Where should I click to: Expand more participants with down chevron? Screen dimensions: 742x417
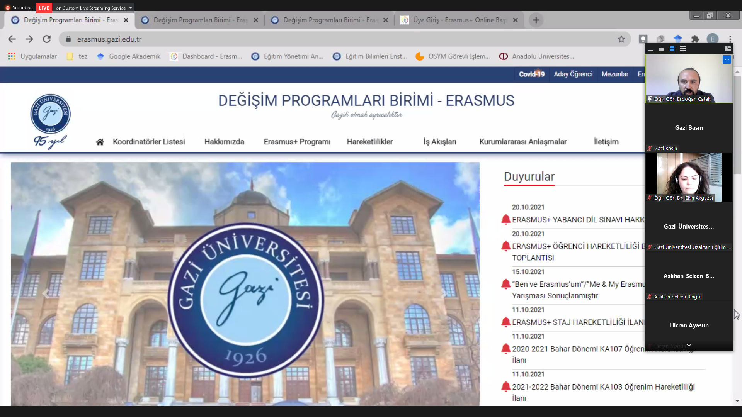689,345
